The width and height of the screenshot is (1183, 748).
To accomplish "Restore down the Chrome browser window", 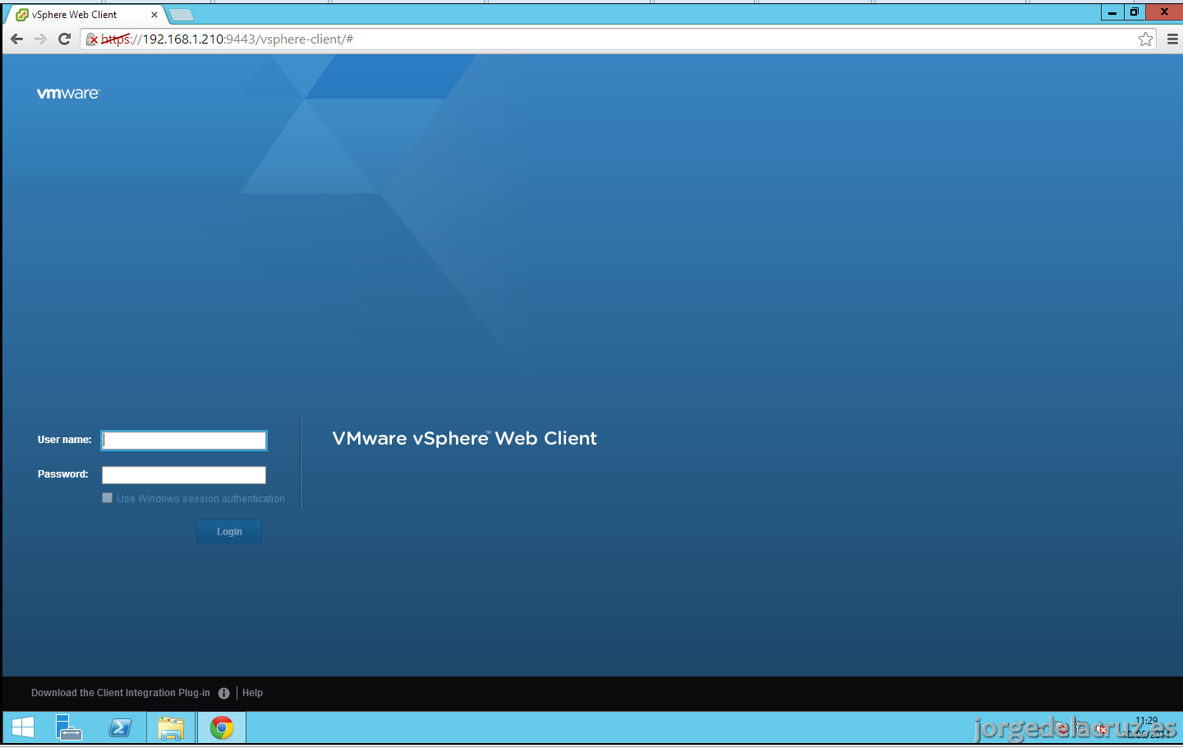I will point(1135,12).
